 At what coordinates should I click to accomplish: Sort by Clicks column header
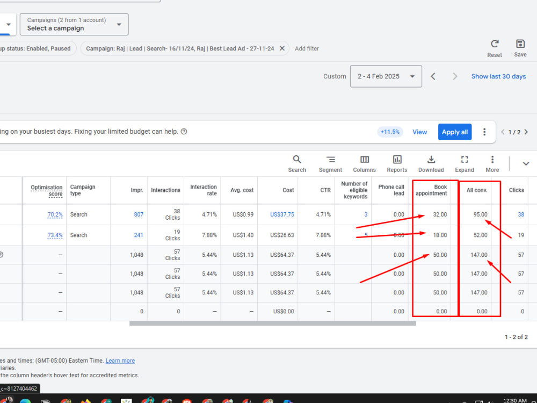(x=516, y=190)
